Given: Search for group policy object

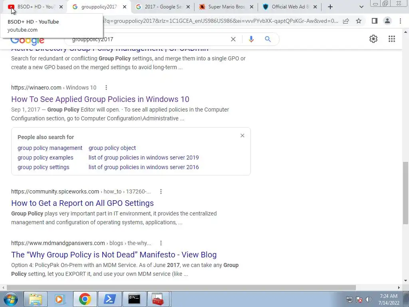Looking at the screenshot, I should click(112, 148).
